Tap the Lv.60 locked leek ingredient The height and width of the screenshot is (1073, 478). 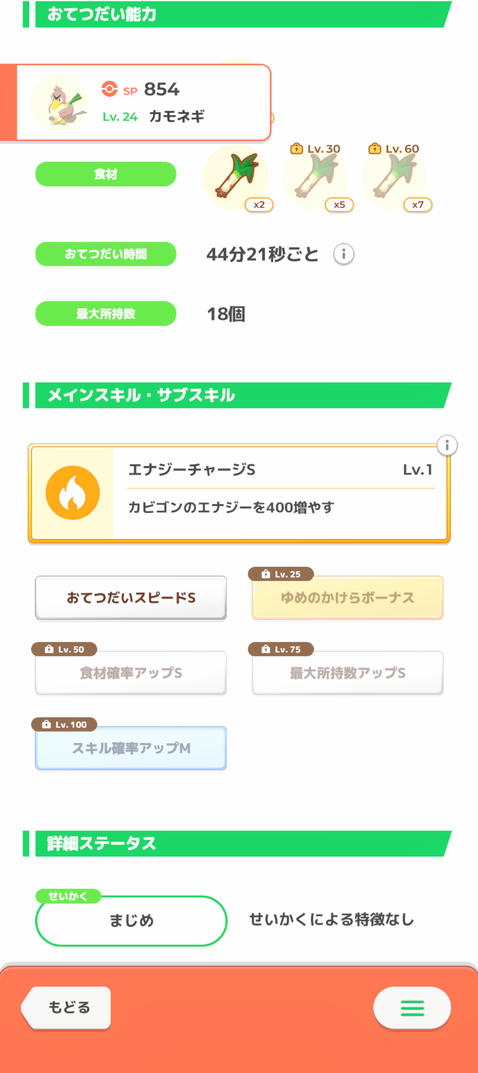394,177
